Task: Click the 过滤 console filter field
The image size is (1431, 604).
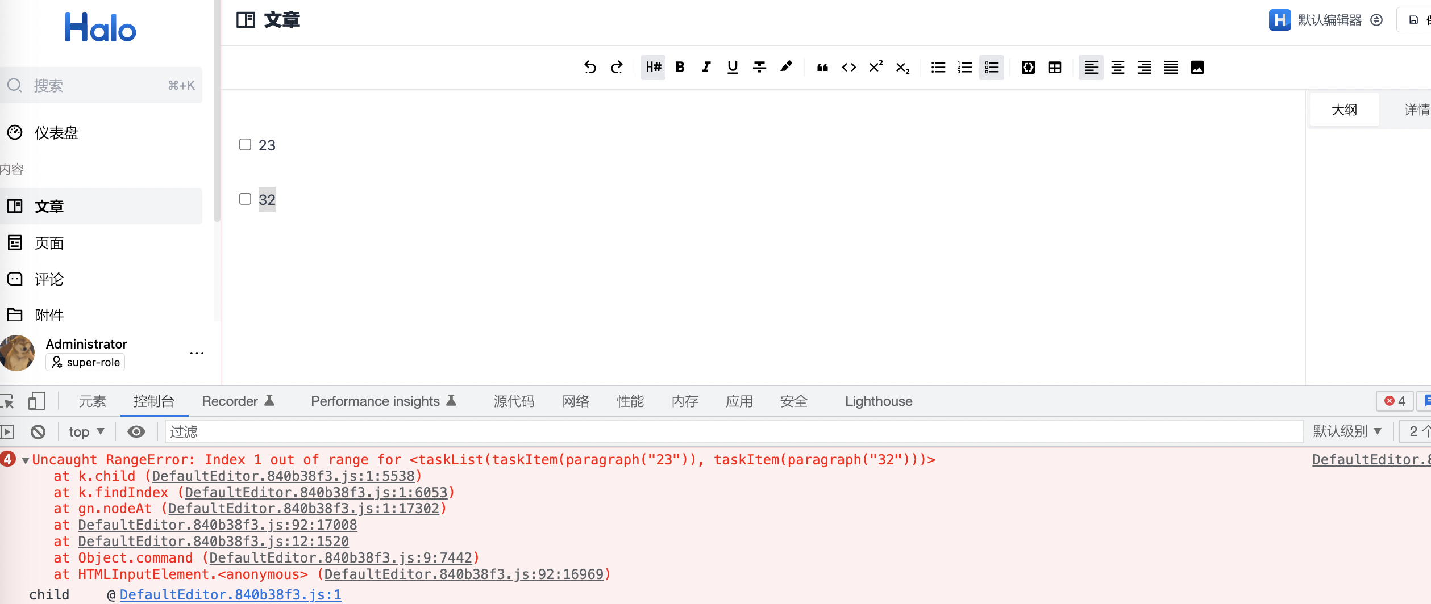Action: point(734,432)
